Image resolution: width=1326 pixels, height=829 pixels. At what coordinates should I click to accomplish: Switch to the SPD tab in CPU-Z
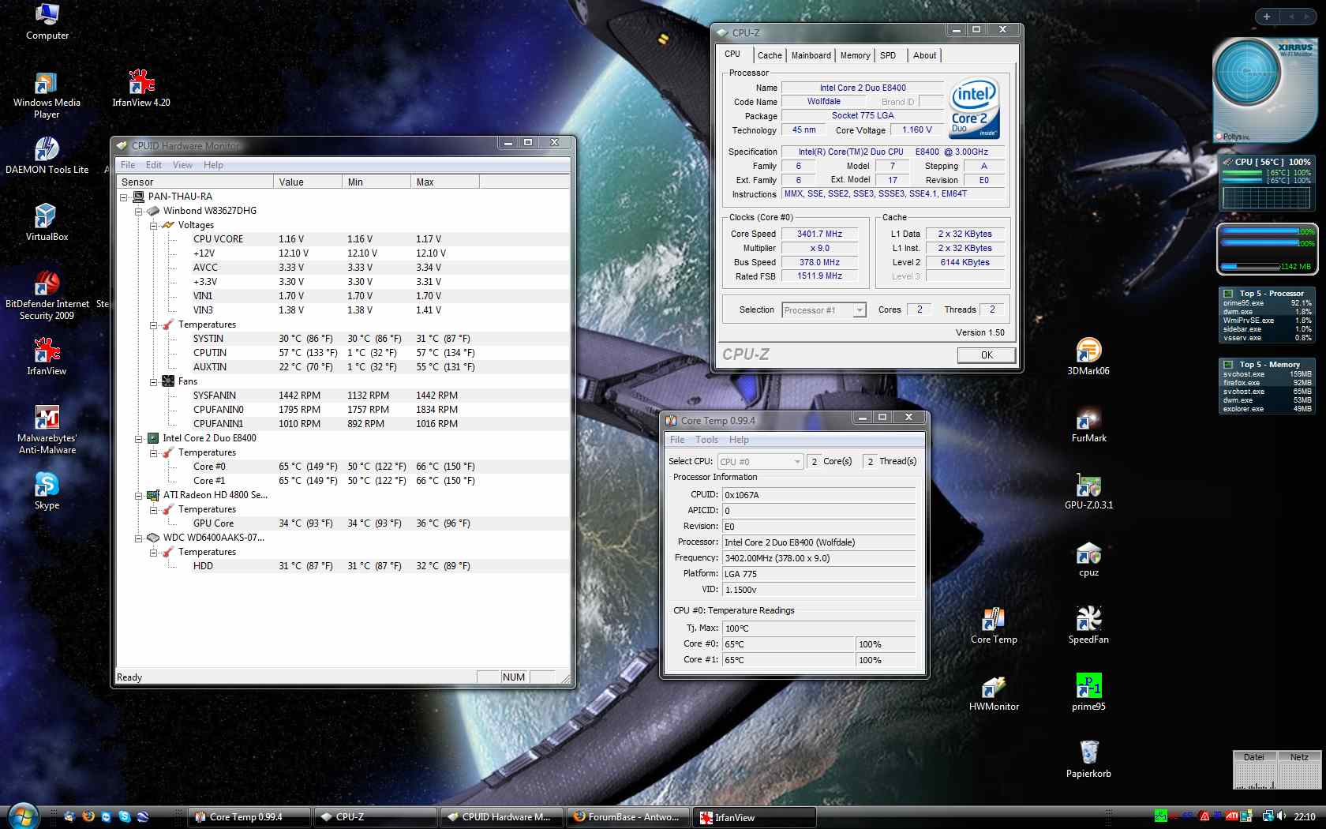click(888, 55)
